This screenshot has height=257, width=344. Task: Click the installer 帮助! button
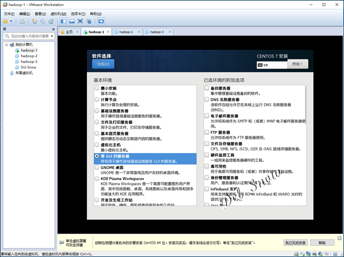coord(298,64)
